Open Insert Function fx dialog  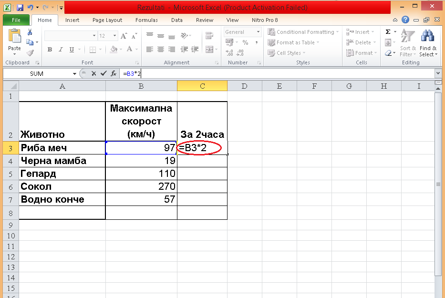tap(114, 73)
